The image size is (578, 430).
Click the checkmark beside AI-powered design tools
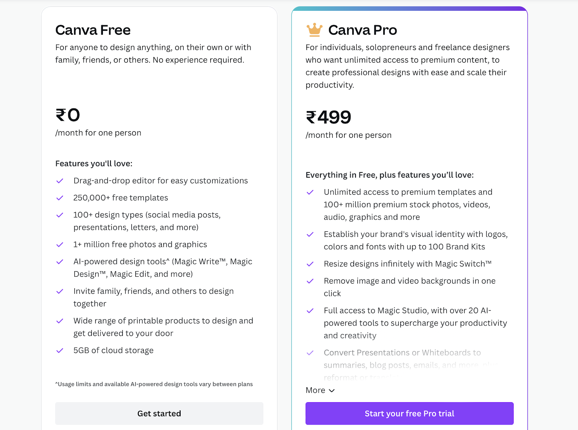click(x=60, y=261)
